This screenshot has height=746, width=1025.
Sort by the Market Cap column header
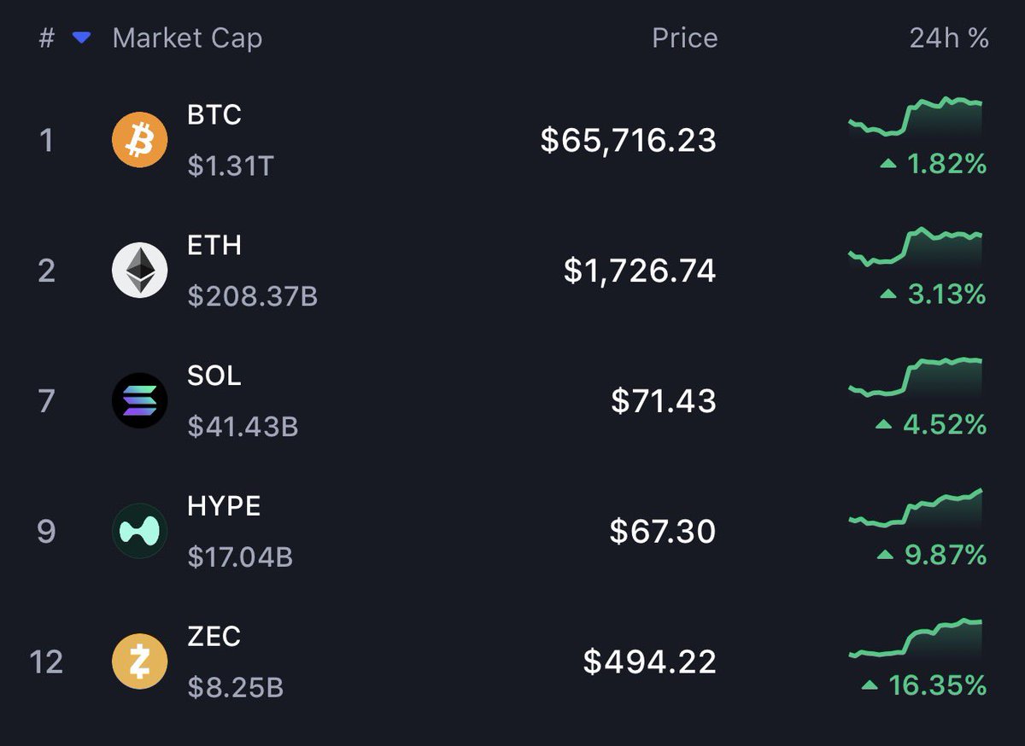tap(187, 38)
